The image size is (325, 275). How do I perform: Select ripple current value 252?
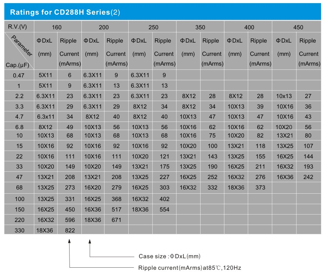tap(212, 177)
